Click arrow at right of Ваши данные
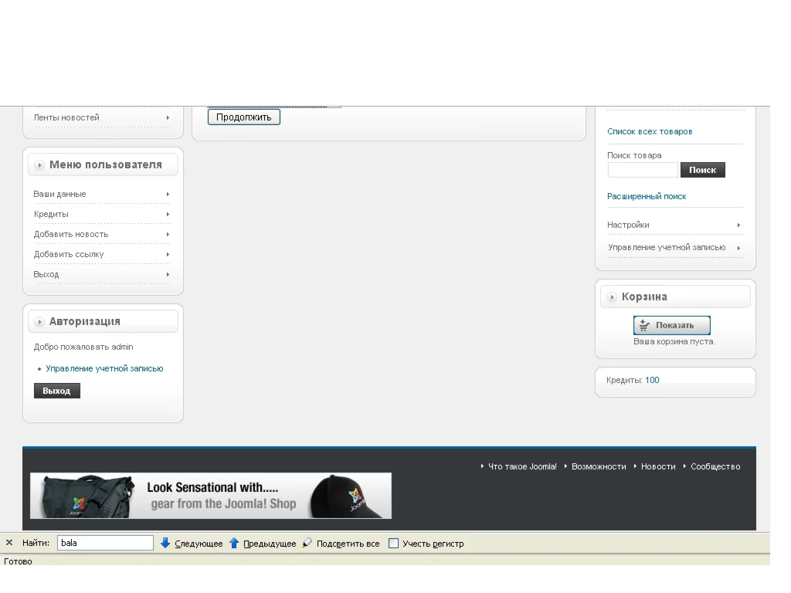Viewport: 791px width, 593px height. click(168, 194)
